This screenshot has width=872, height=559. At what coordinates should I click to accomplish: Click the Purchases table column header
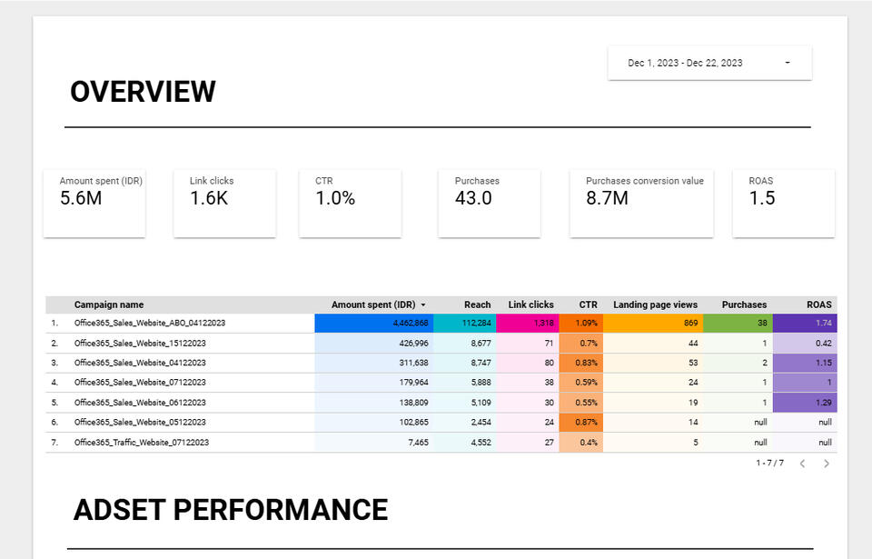click(x=744, y=305)
